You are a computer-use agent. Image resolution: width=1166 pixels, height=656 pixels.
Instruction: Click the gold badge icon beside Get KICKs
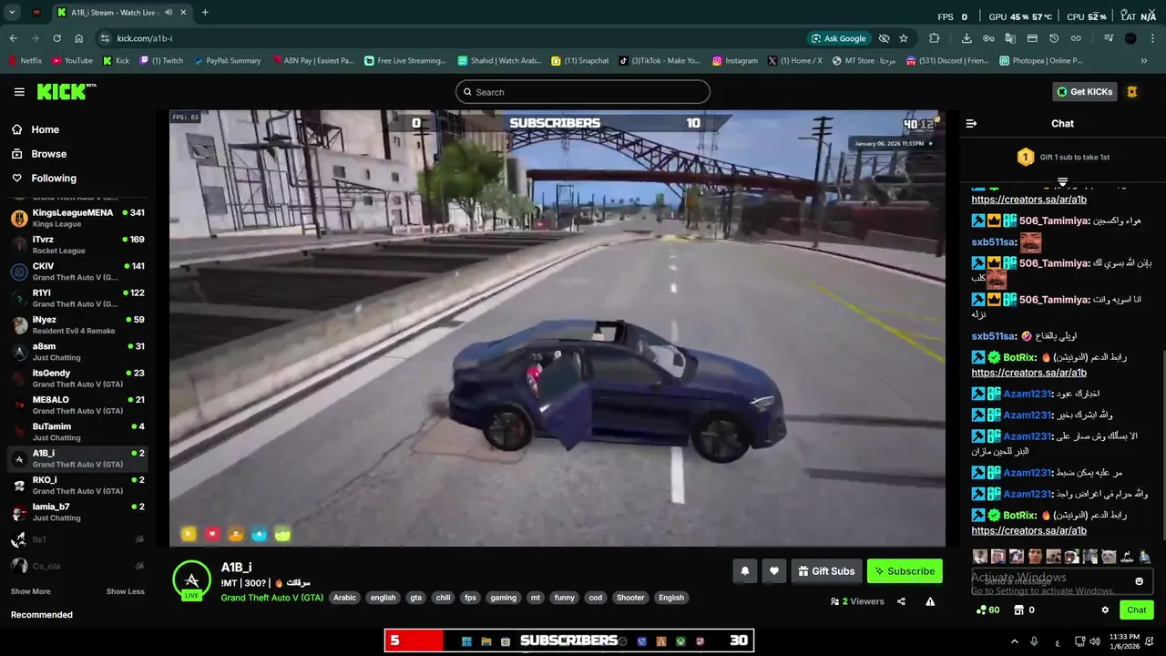1132,92
